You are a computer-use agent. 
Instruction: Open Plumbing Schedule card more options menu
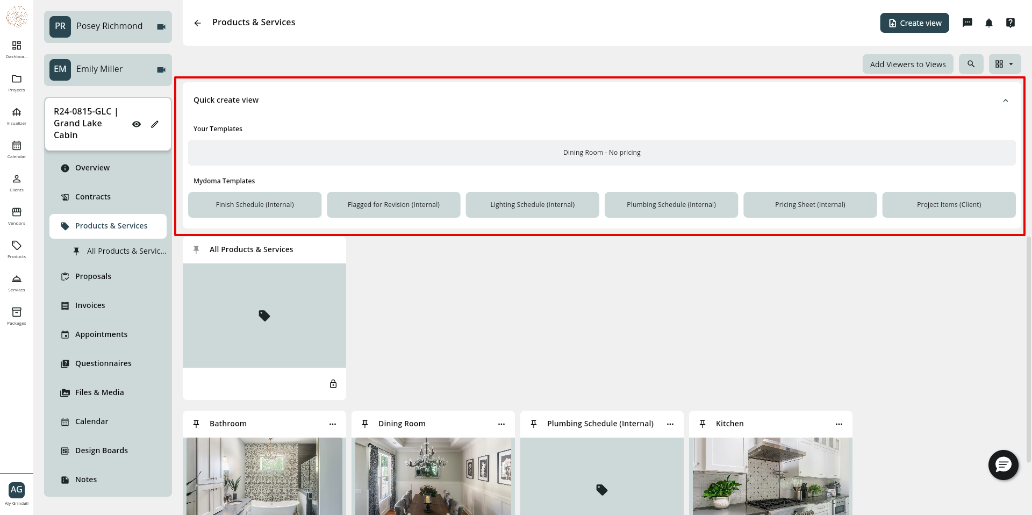[x=670, y=424]
